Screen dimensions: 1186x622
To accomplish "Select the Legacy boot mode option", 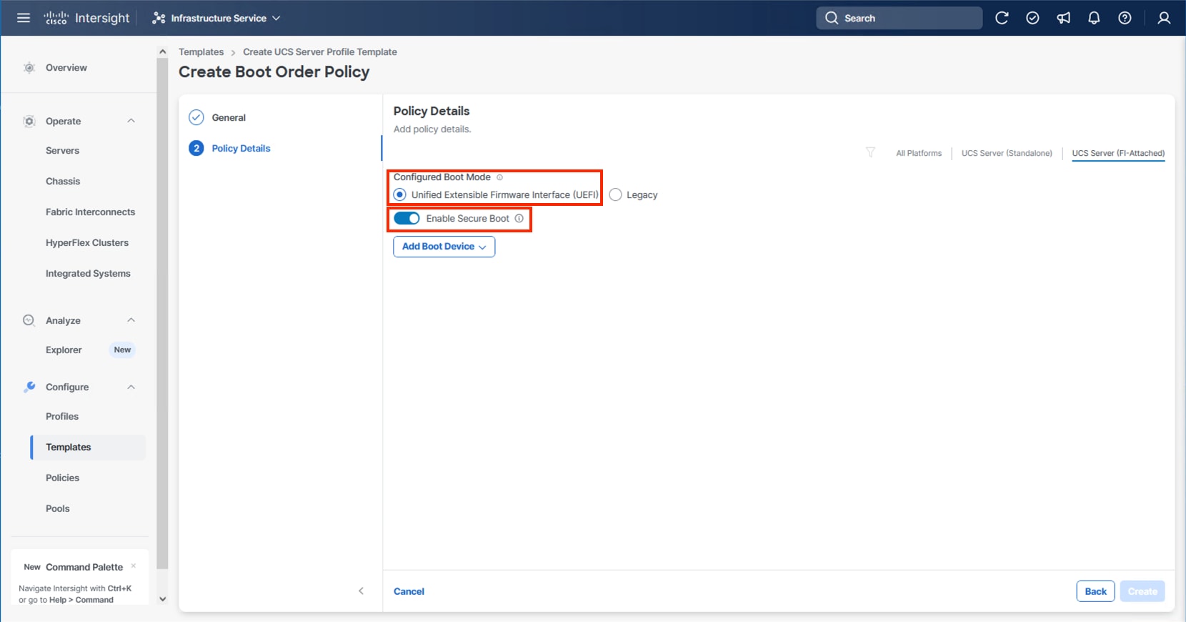I will click(616, 194).
